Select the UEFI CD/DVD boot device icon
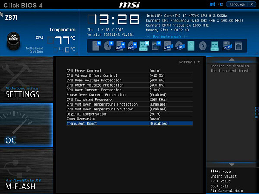This screenshot has height=194, width=259. click(108, 46)
